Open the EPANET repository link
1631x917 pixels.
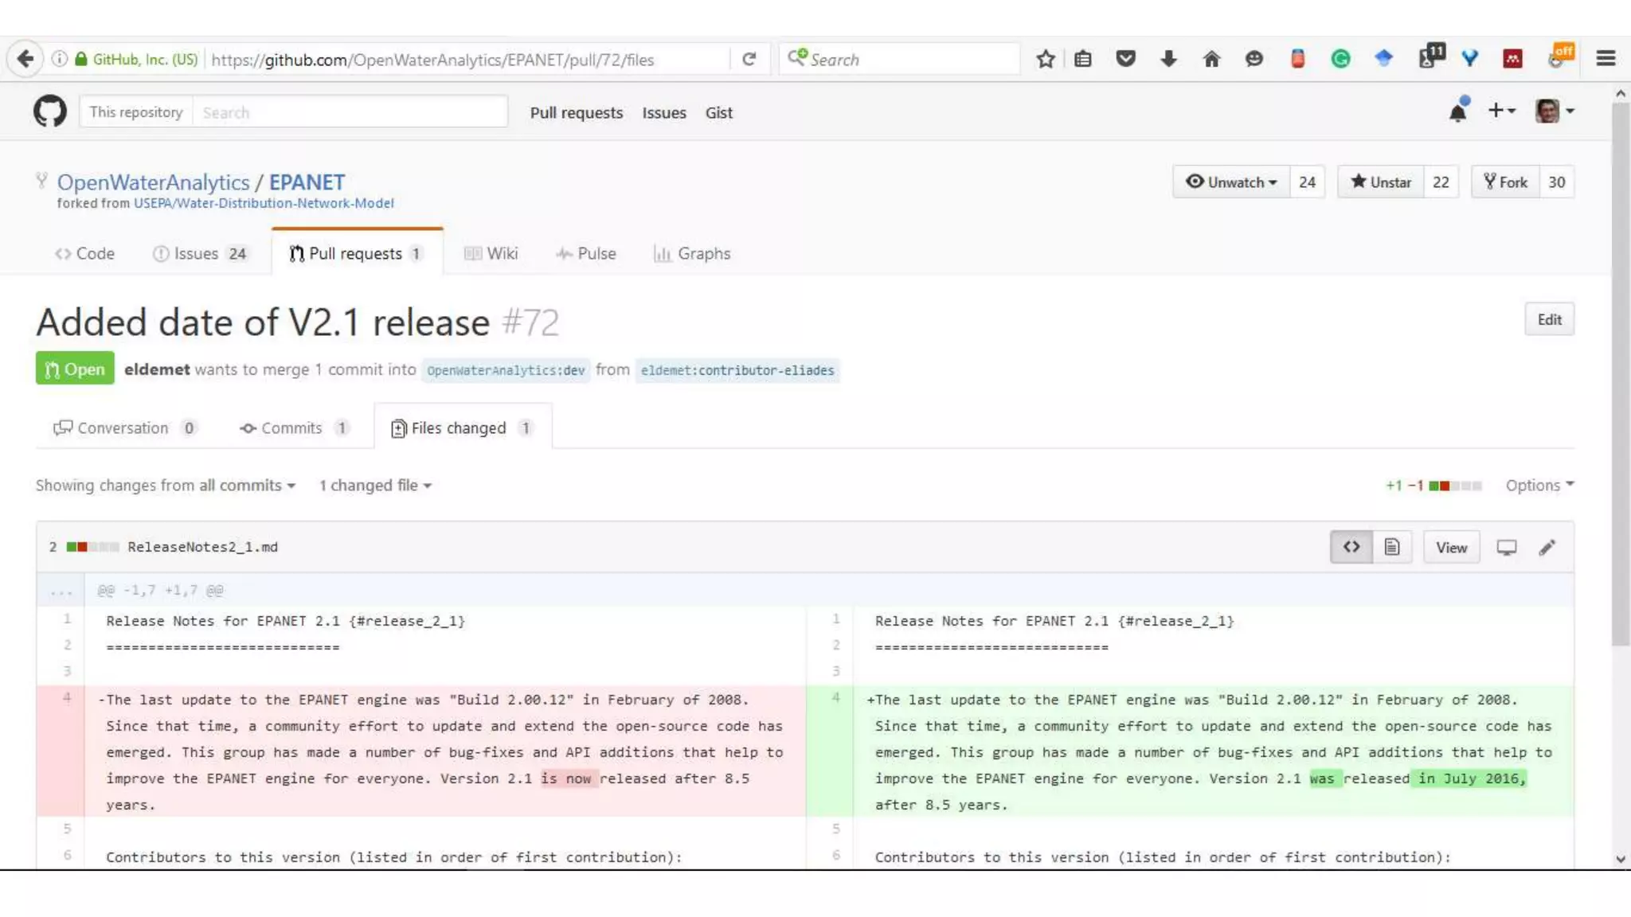click(307, 182)
